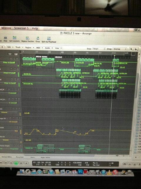Click the second Filter A Cutoff parameter label
This screenshot has width=141, height=189.
point(9,73)
